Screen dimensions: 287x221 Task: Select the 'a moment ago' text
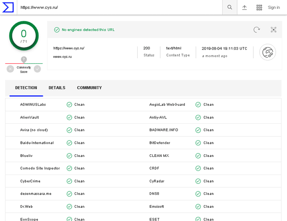[215, 56]
